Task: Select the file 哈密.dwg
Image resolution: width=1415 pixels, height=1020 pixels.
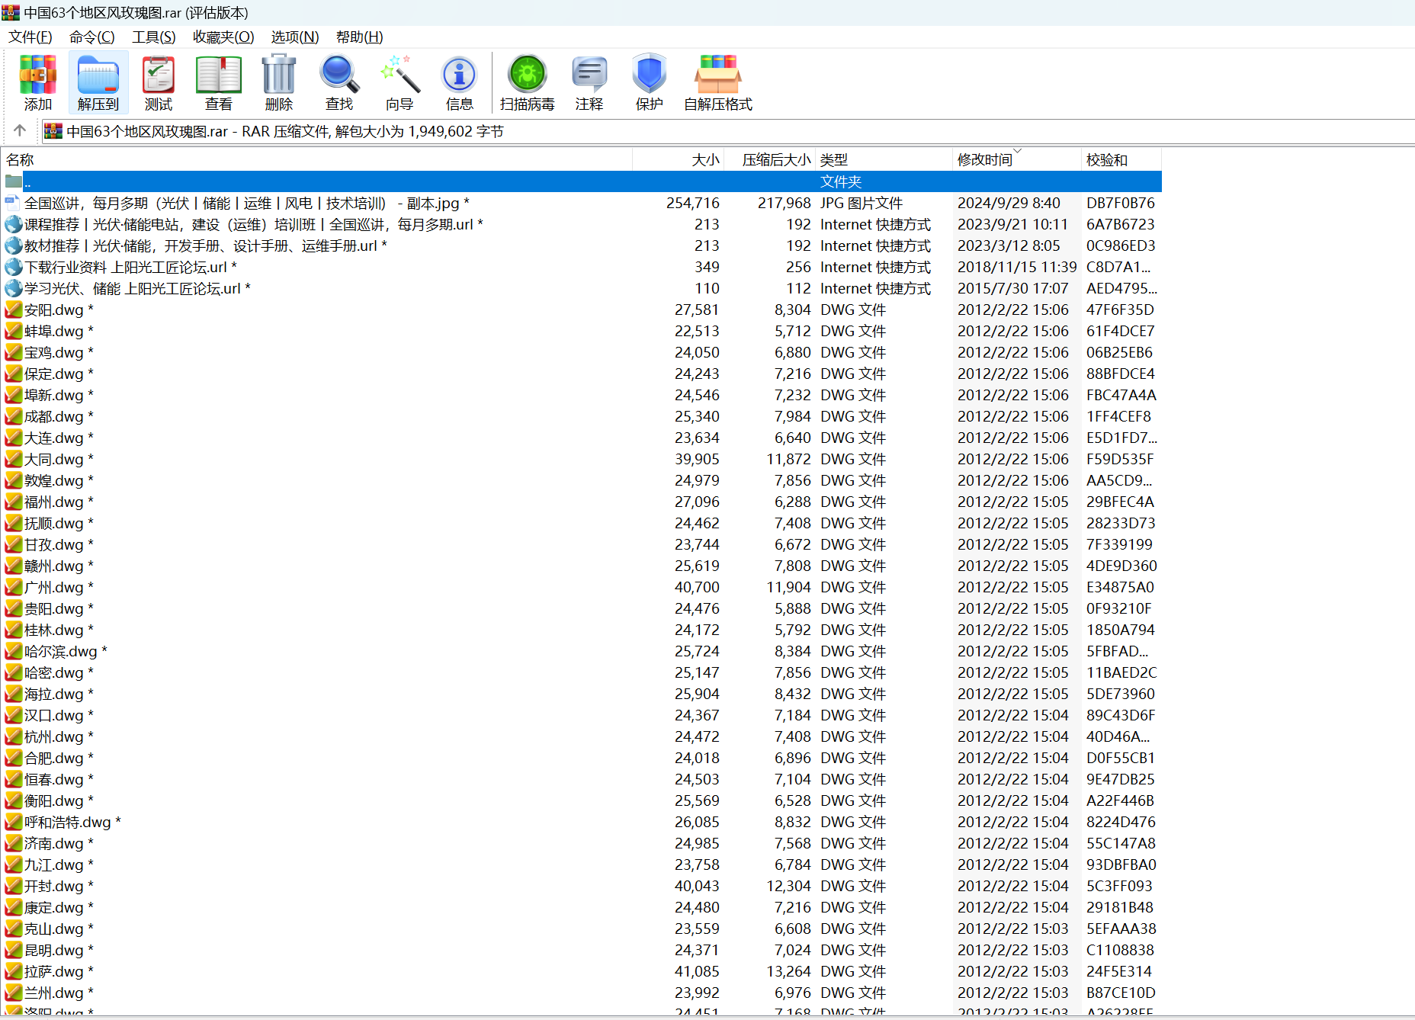Action: (x=59, y=672)
